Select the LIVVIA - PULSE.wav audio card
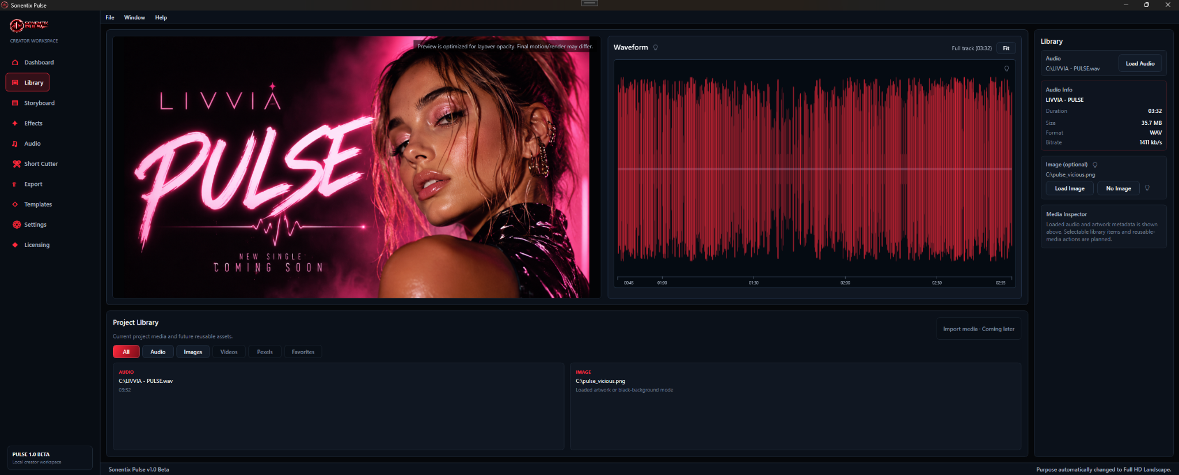 [x=339, y=406]
